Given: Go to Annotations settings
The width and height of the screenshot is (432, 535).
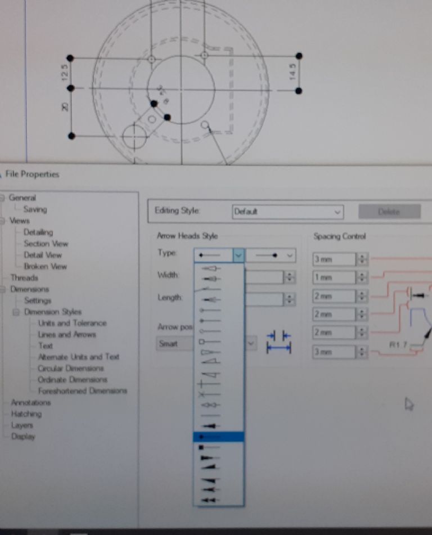Looking at the screenshot, I should (x=31, y=403).
